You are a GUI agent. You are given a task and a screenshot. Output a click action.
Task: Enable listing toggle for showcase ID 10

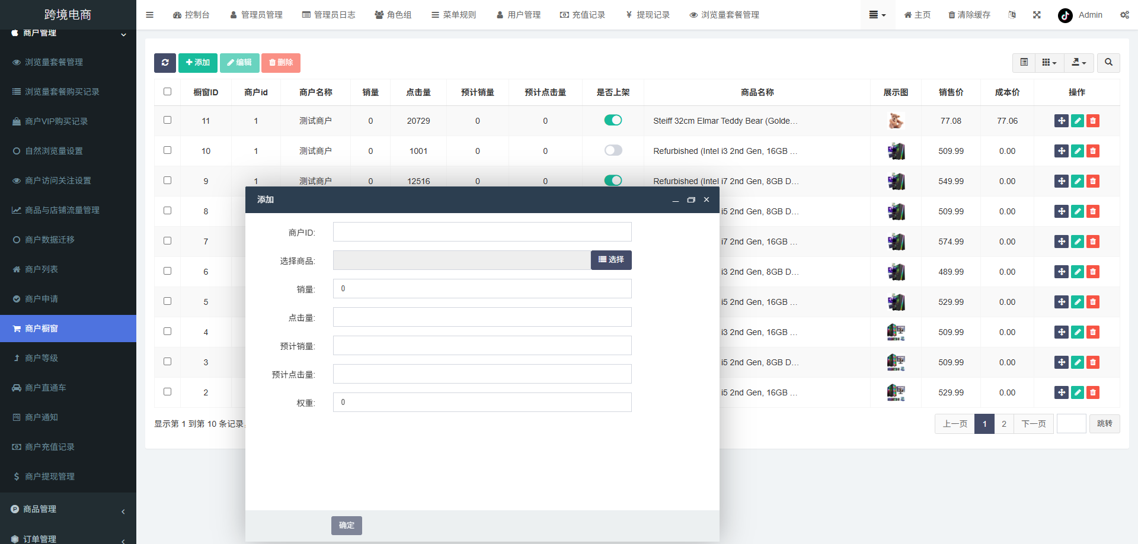point(613,150)
